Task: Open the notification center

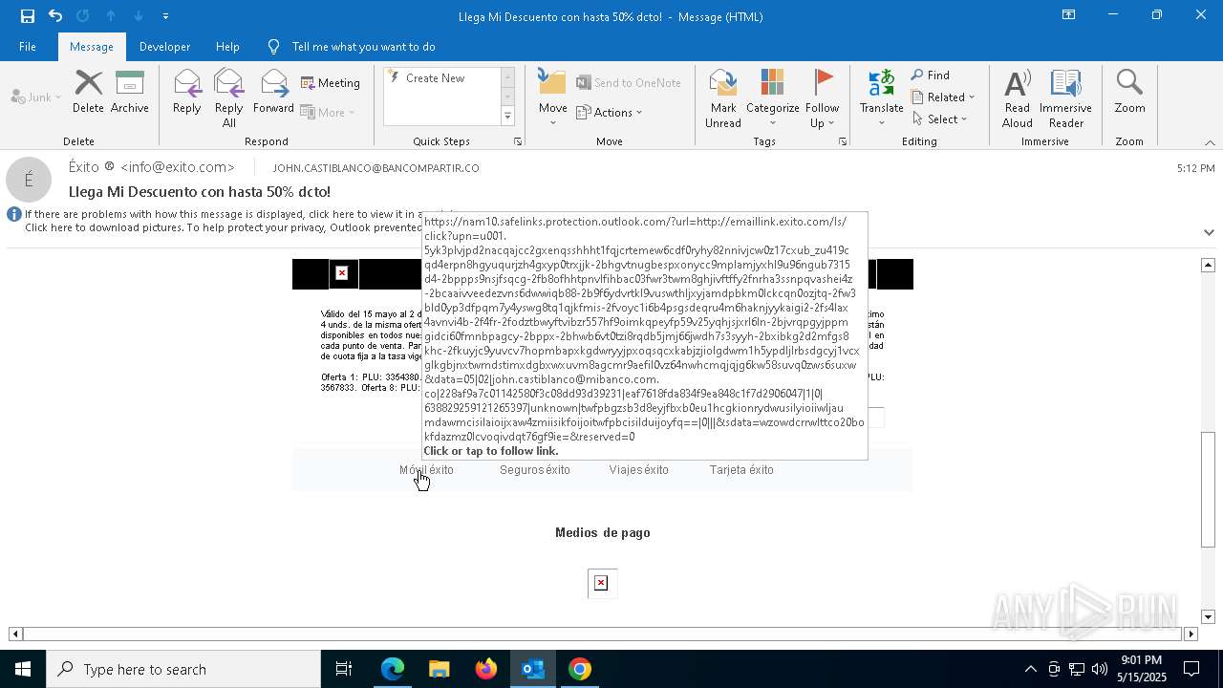Action: 1191,669
